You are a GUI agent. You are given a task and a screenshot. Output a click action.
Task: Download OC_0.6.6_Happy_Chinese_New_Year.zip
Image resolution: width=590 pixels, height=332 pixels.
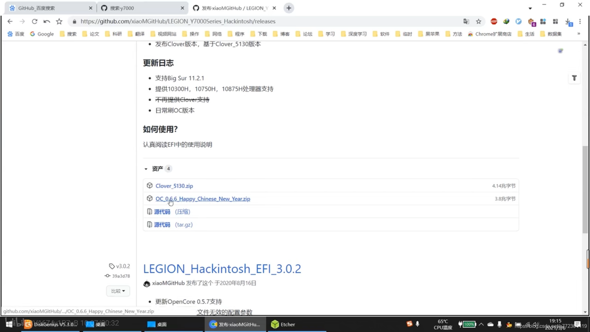point(203,199)
